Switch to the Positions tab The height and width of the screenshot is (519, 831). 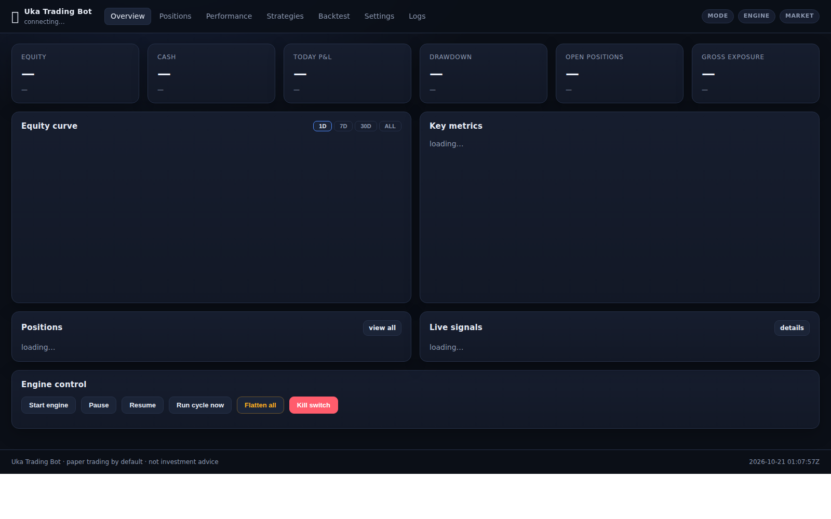click(x=175, y=16)
